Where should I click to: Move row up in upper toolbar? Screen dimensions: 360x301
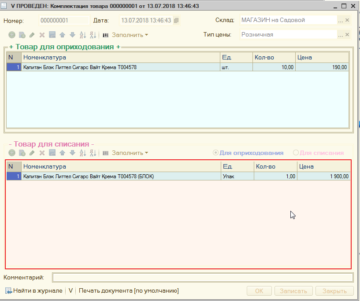(x=63, y=35)
